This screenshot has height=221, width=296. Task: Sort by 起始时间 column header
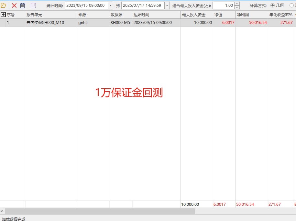tap(156, 15)
